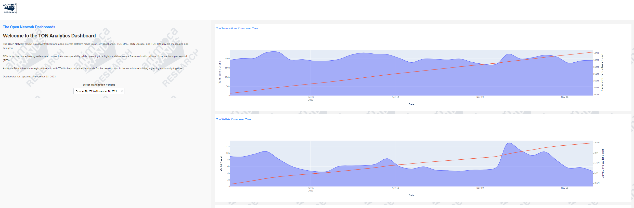The width and height of the screenshot is (634, 208).
Task: Click the 12k tick on wallets chart
Action: point(228,146)
